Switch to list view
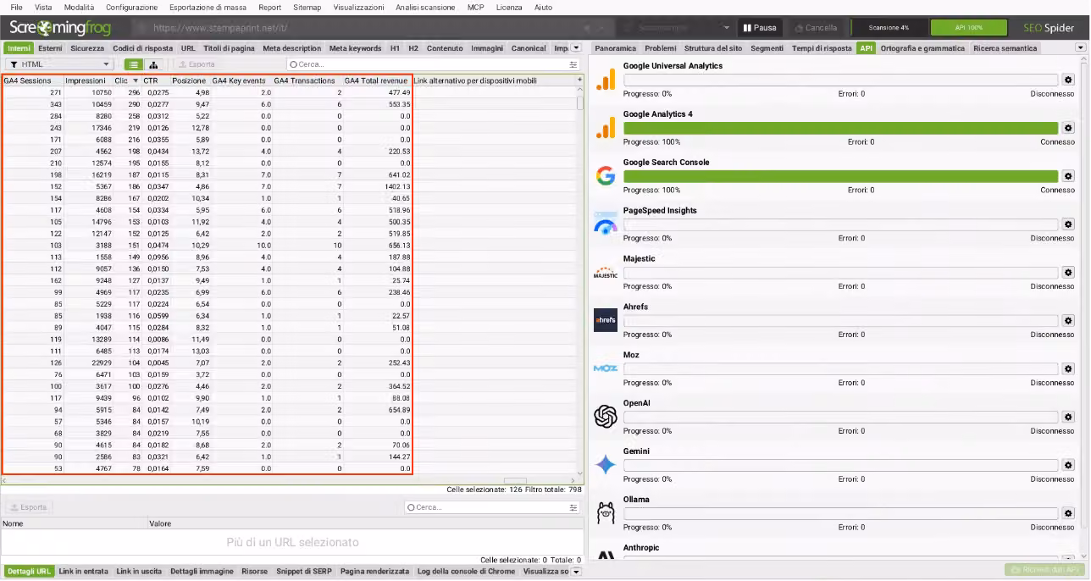This screenshot has height=581, width=1091. tap(134, 64)
